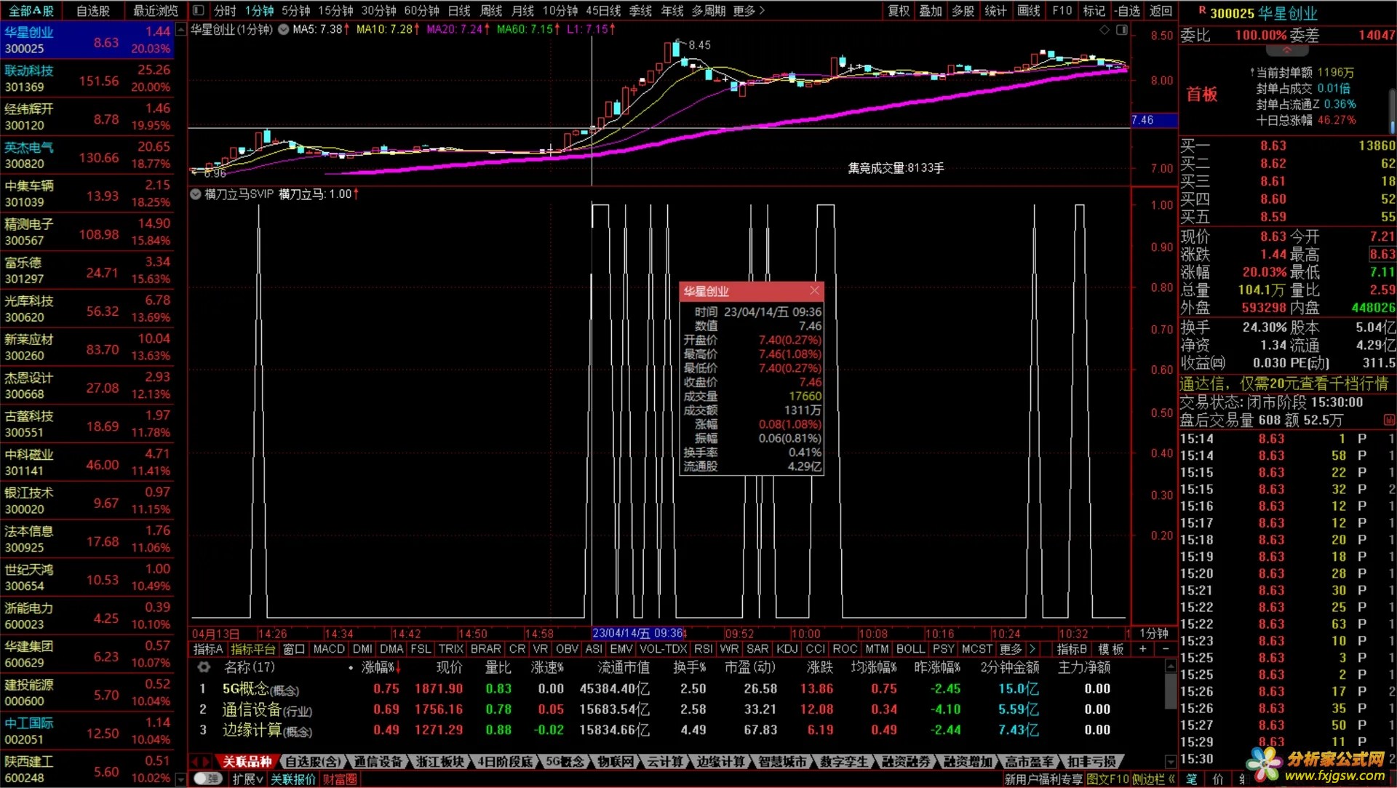Click 指标平台 button
1397x788 pixels.
(253, 649)
